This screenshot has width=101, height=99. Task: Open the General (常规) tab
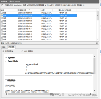point(4,47)
